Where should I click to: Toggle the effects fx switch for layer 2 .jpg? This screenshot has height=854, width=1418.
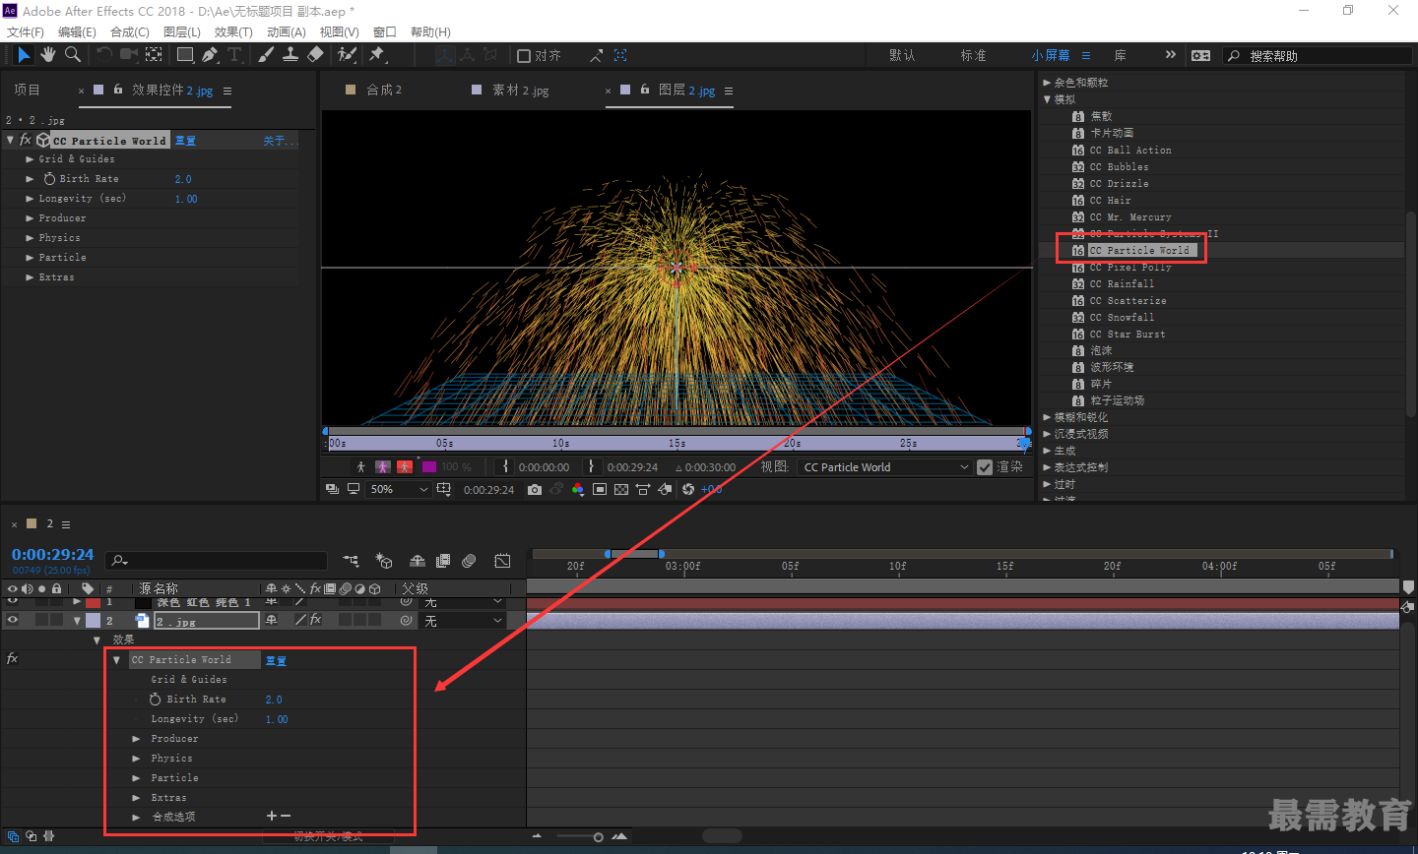315,620
